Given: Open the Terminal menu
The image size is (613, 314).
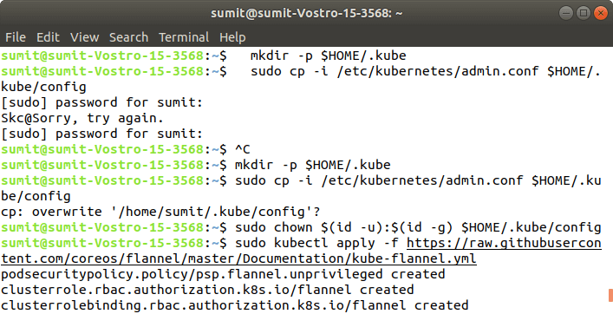Looking at the screenshot, I should tap(184, 37).
